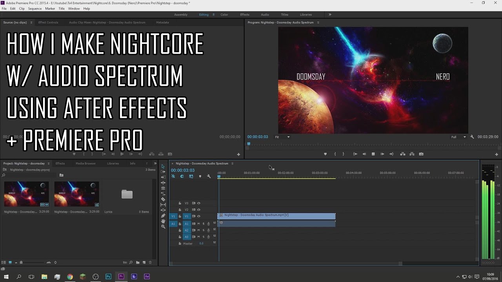Switch Project panel to icon view

(x=10, y=262)
